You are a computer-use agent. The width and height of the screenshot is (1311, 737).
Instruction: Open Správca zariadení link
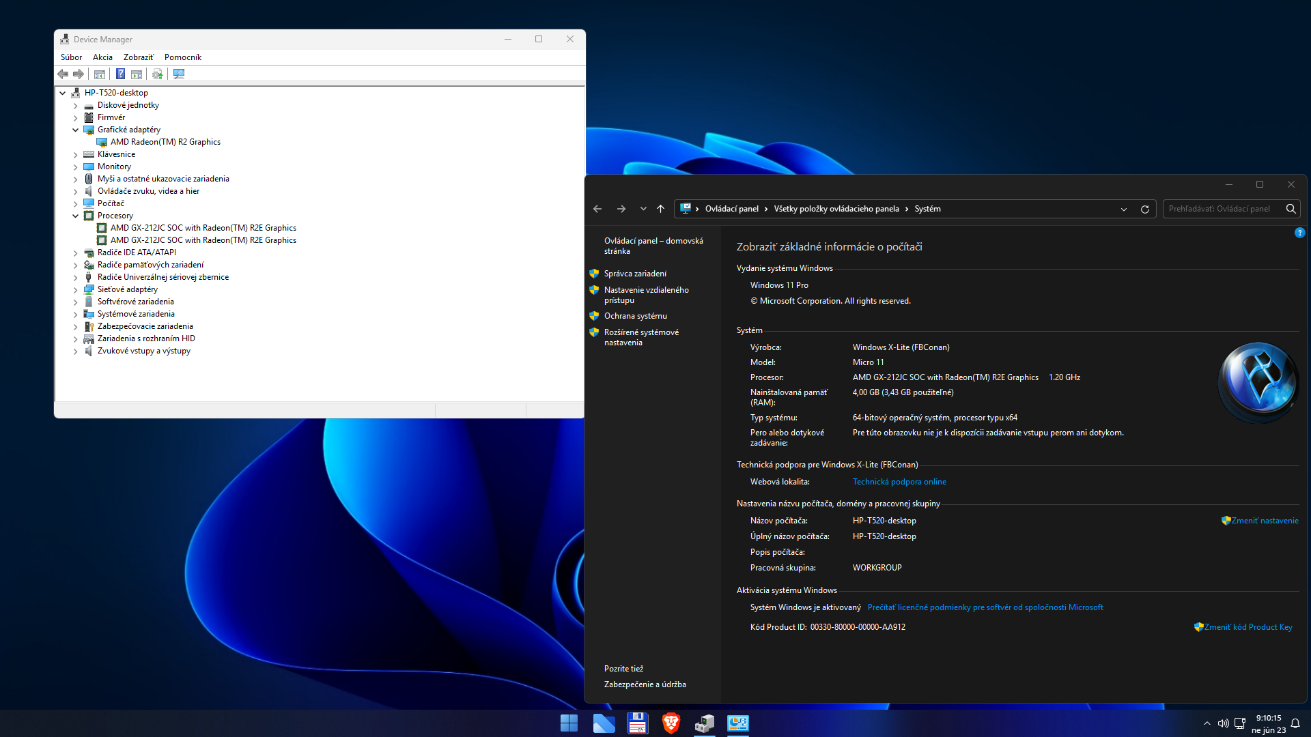click(635, 274)
